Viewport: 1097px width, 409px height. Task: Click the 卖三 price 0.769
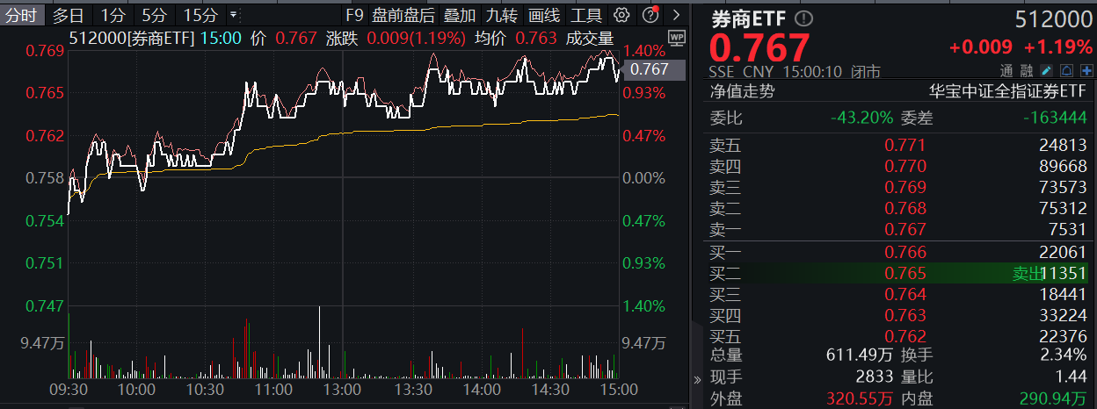pyautogui.click(x=905, y=187)
